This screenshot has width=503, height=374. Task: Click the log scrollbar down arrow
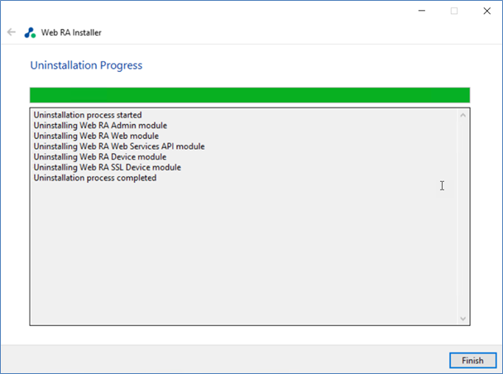click(x=463, y=319)
